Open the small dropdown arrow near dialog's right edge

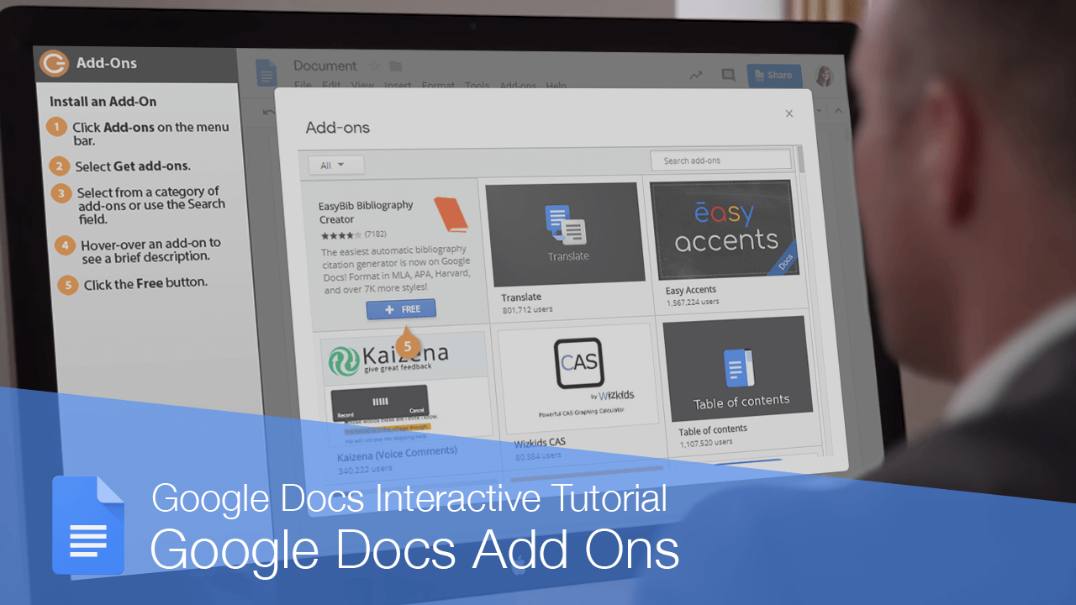coord(820,111)
